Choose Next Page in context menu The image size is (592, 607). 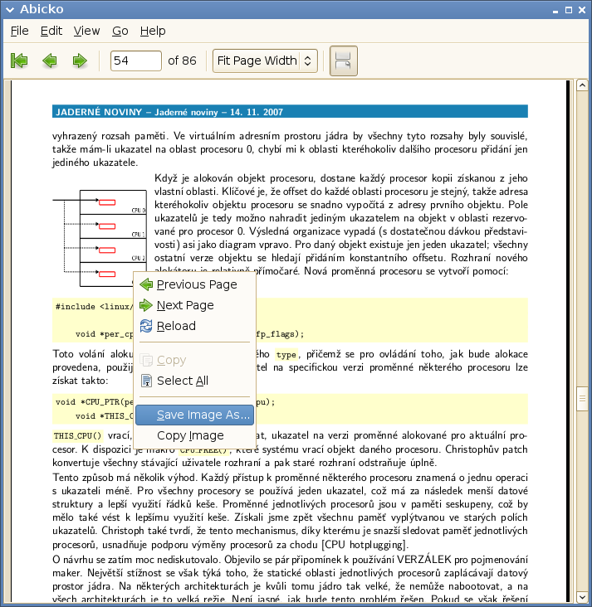[194, 305]
